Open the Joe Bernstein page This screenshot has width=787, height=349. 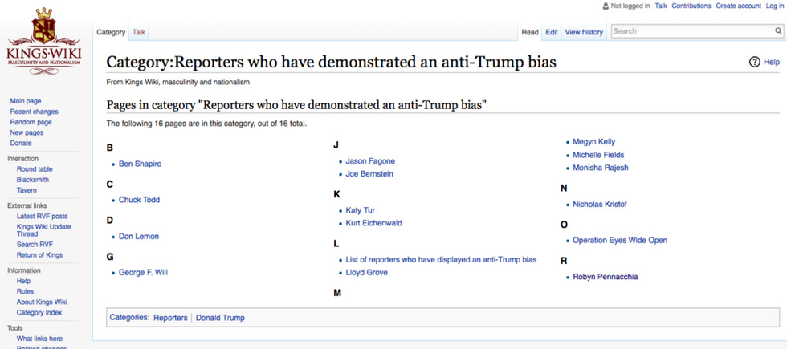click(x=369, y=174)
